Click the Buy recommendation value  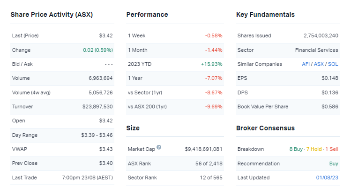333,164
